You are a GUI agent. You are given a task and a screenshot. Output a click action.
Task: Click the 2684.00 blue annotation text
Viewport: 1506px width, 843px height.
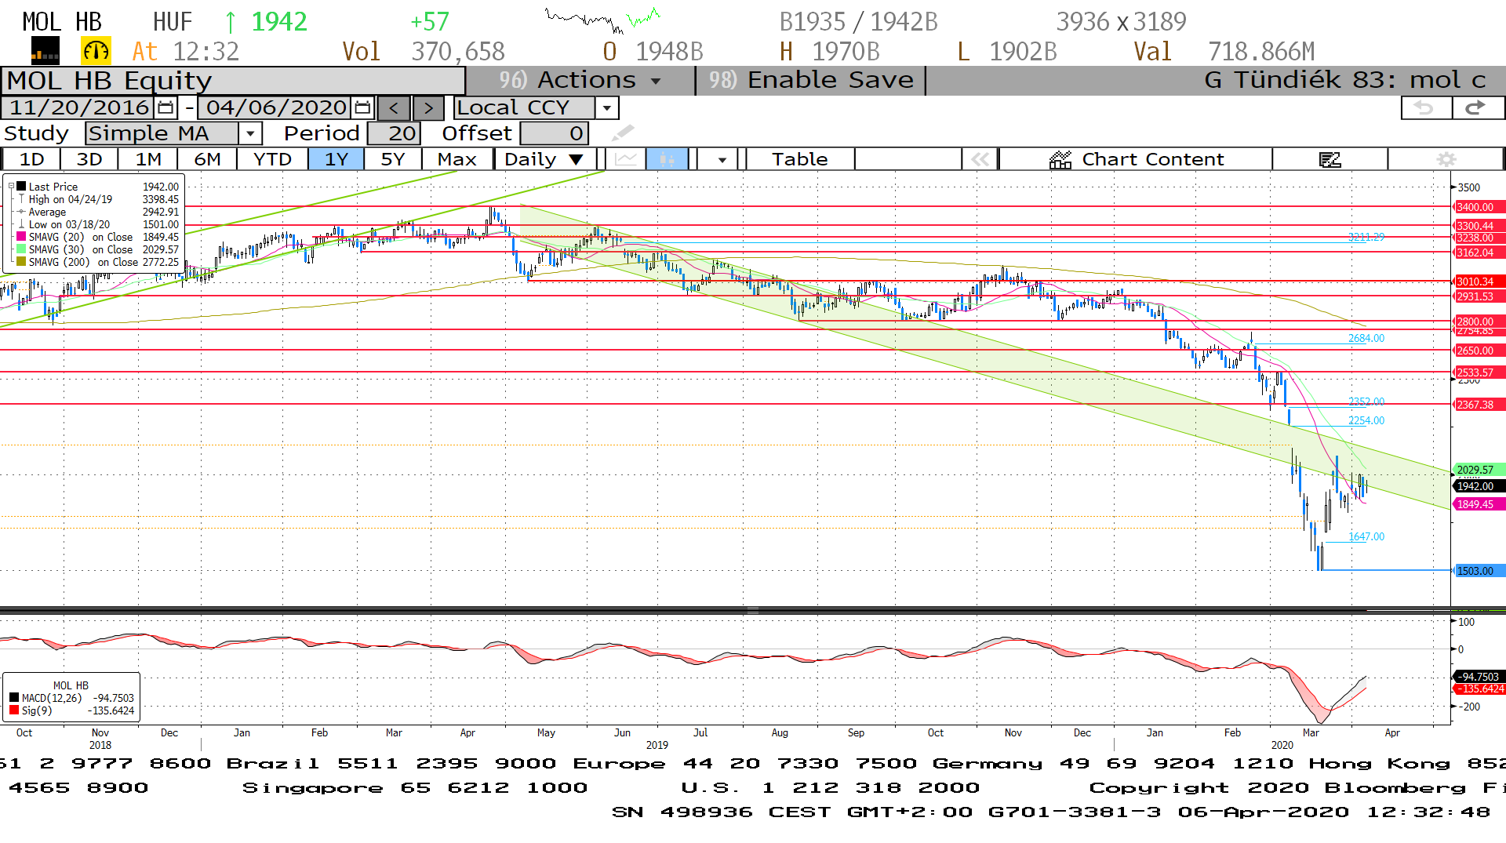pos(1366,338)
